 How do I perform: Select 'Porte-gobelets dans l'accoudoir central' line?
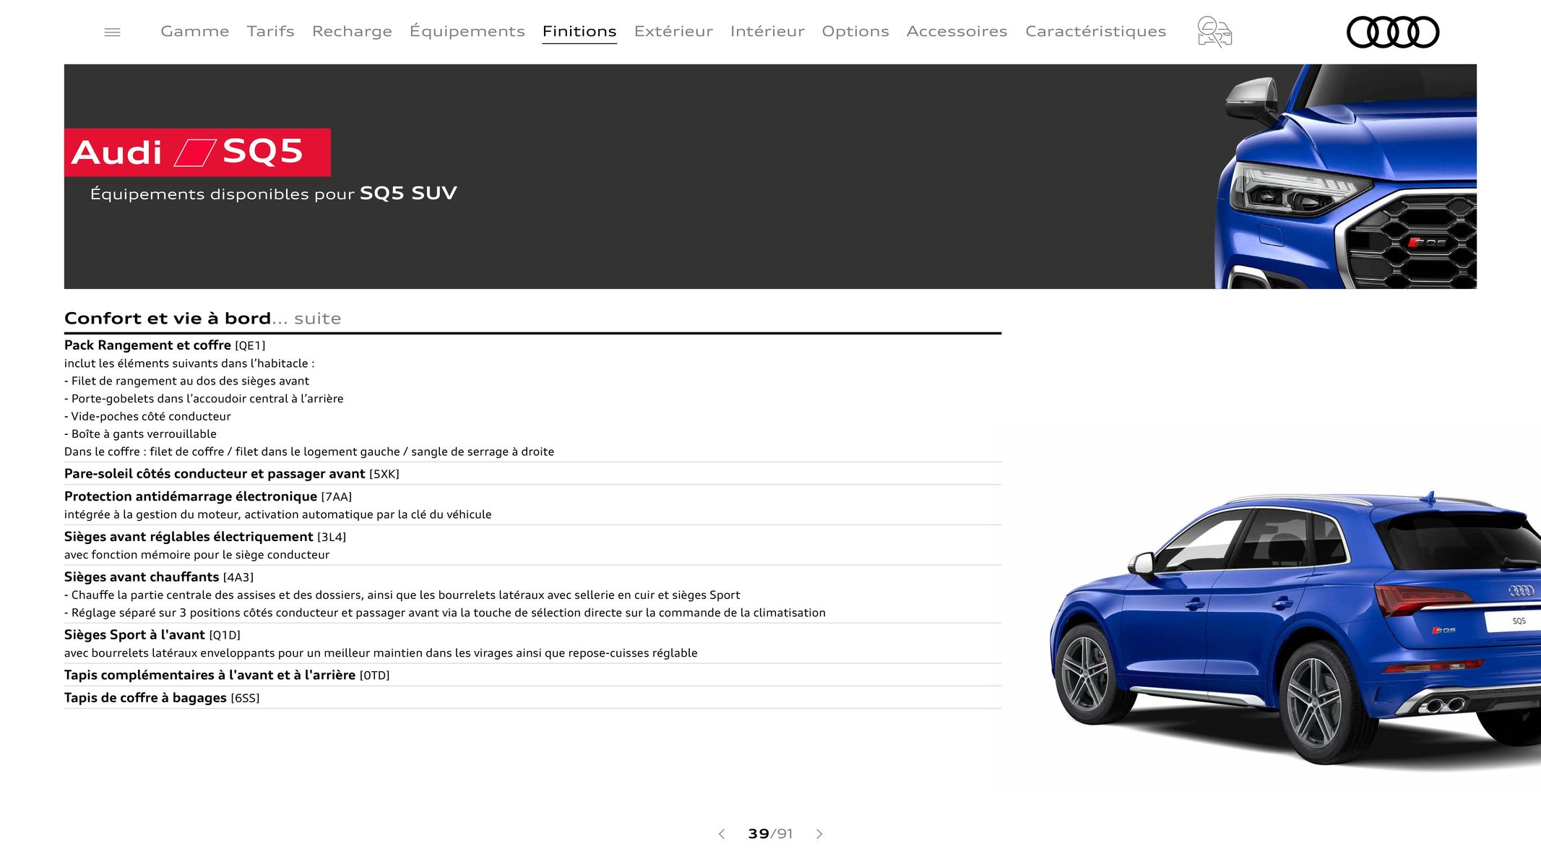point(204,399)
